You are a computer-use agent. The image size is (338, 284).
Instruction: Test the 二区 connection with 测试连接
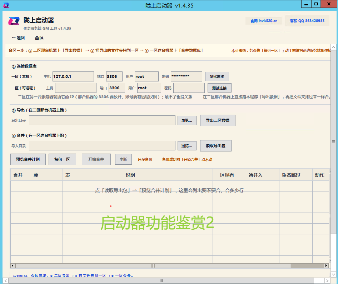219,88
